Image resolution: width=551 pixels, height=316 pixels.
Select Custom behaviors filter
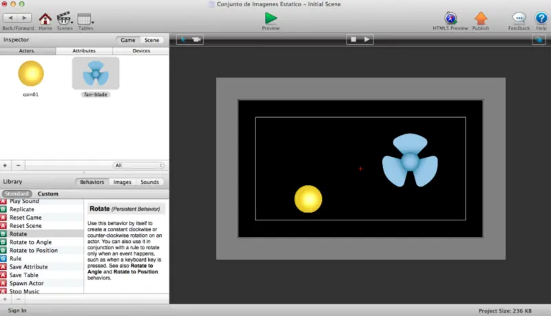click(48, 194)
